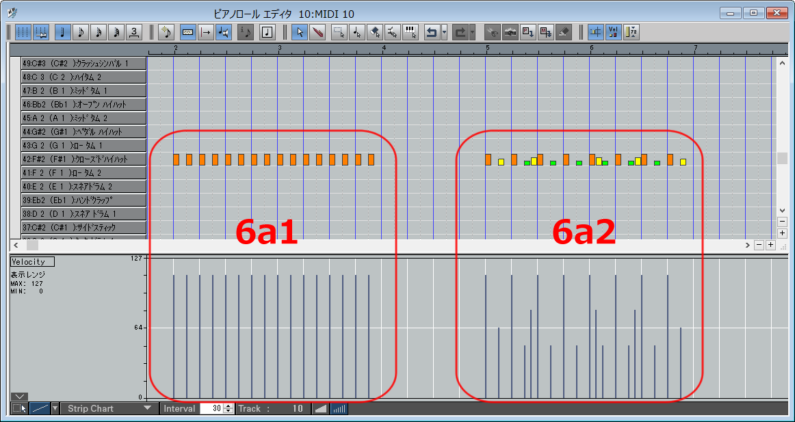Click the Interval value input field
This screenshot has height=422, width=795.
coord(211,409)
